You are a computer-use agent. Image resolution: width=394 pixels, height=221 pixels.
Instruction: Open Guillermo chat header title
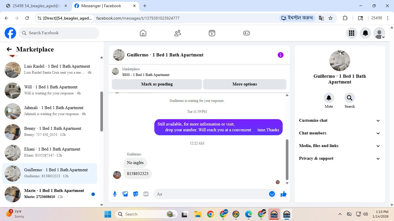(x=165, y=55)
